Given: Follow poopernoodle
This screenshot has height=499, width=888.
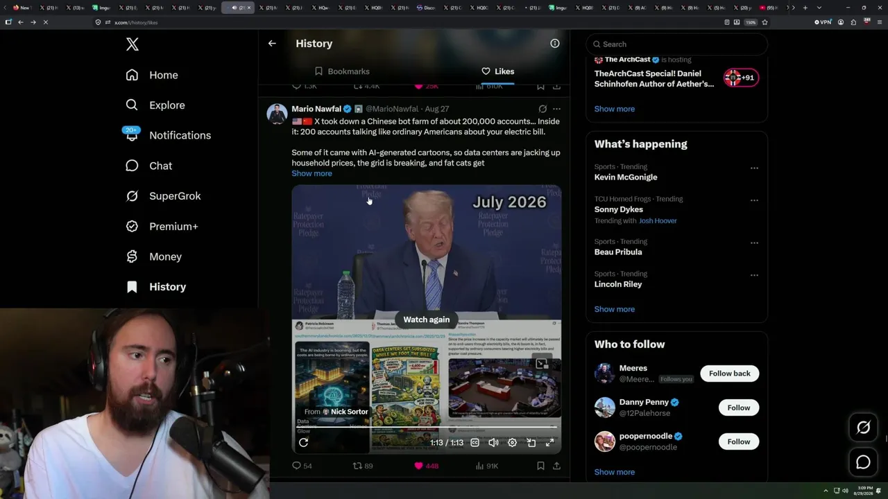Looking at the screenshot, I should click(x=739, y=441).
